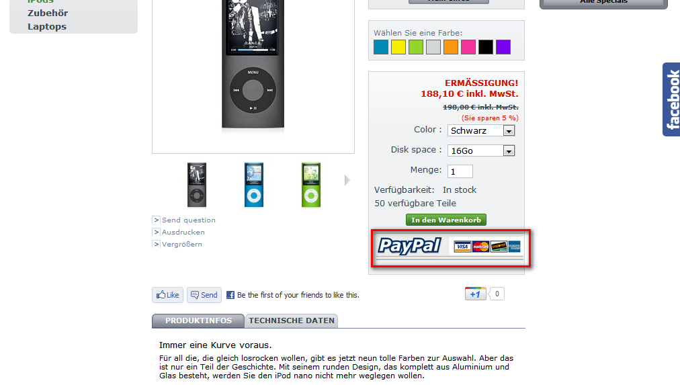This screenshot has height=385, width=680.
Task: Click the Visa card icon
Action: 462,247
